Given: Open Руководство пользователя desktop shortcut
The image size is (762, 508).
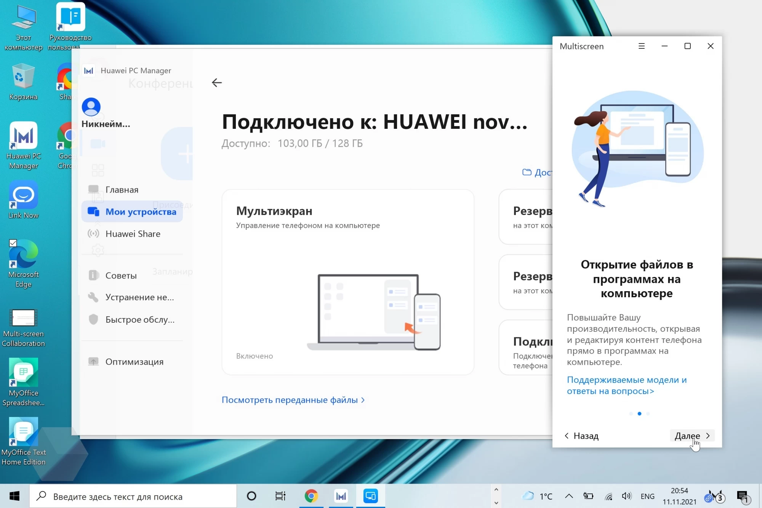Looking at the screenshot, I should point(70,27).
